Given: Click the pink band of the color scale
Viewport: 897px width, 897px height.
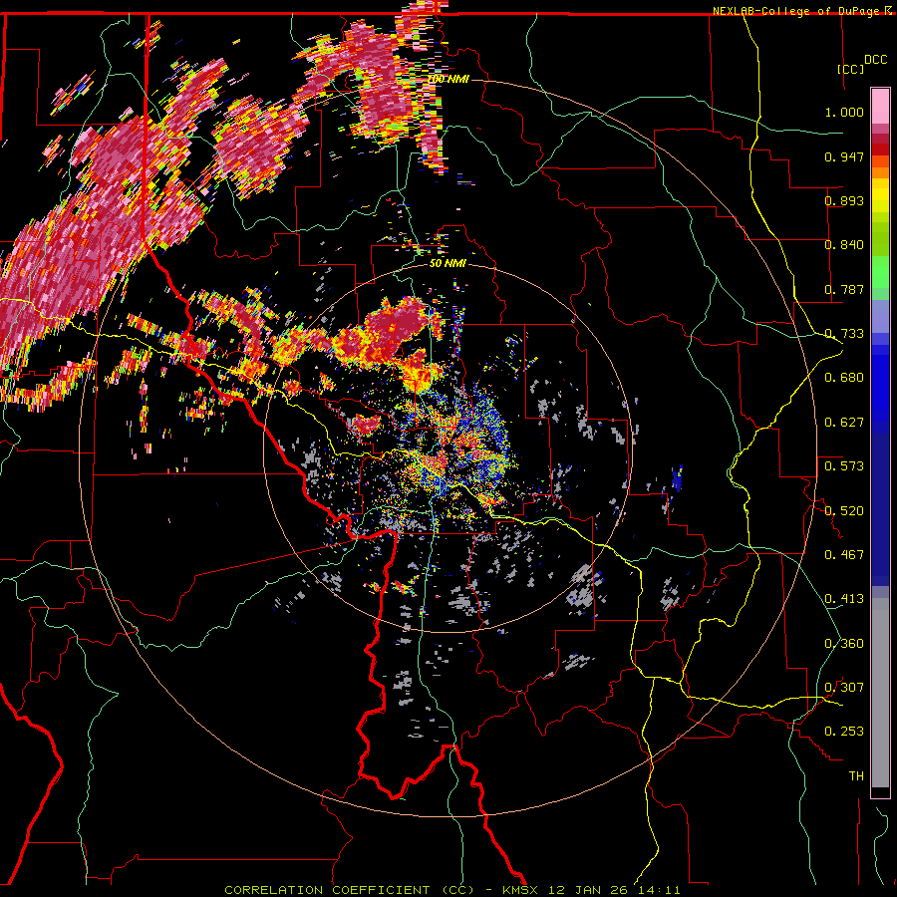Looking at the screenshot, I should 880,107.
